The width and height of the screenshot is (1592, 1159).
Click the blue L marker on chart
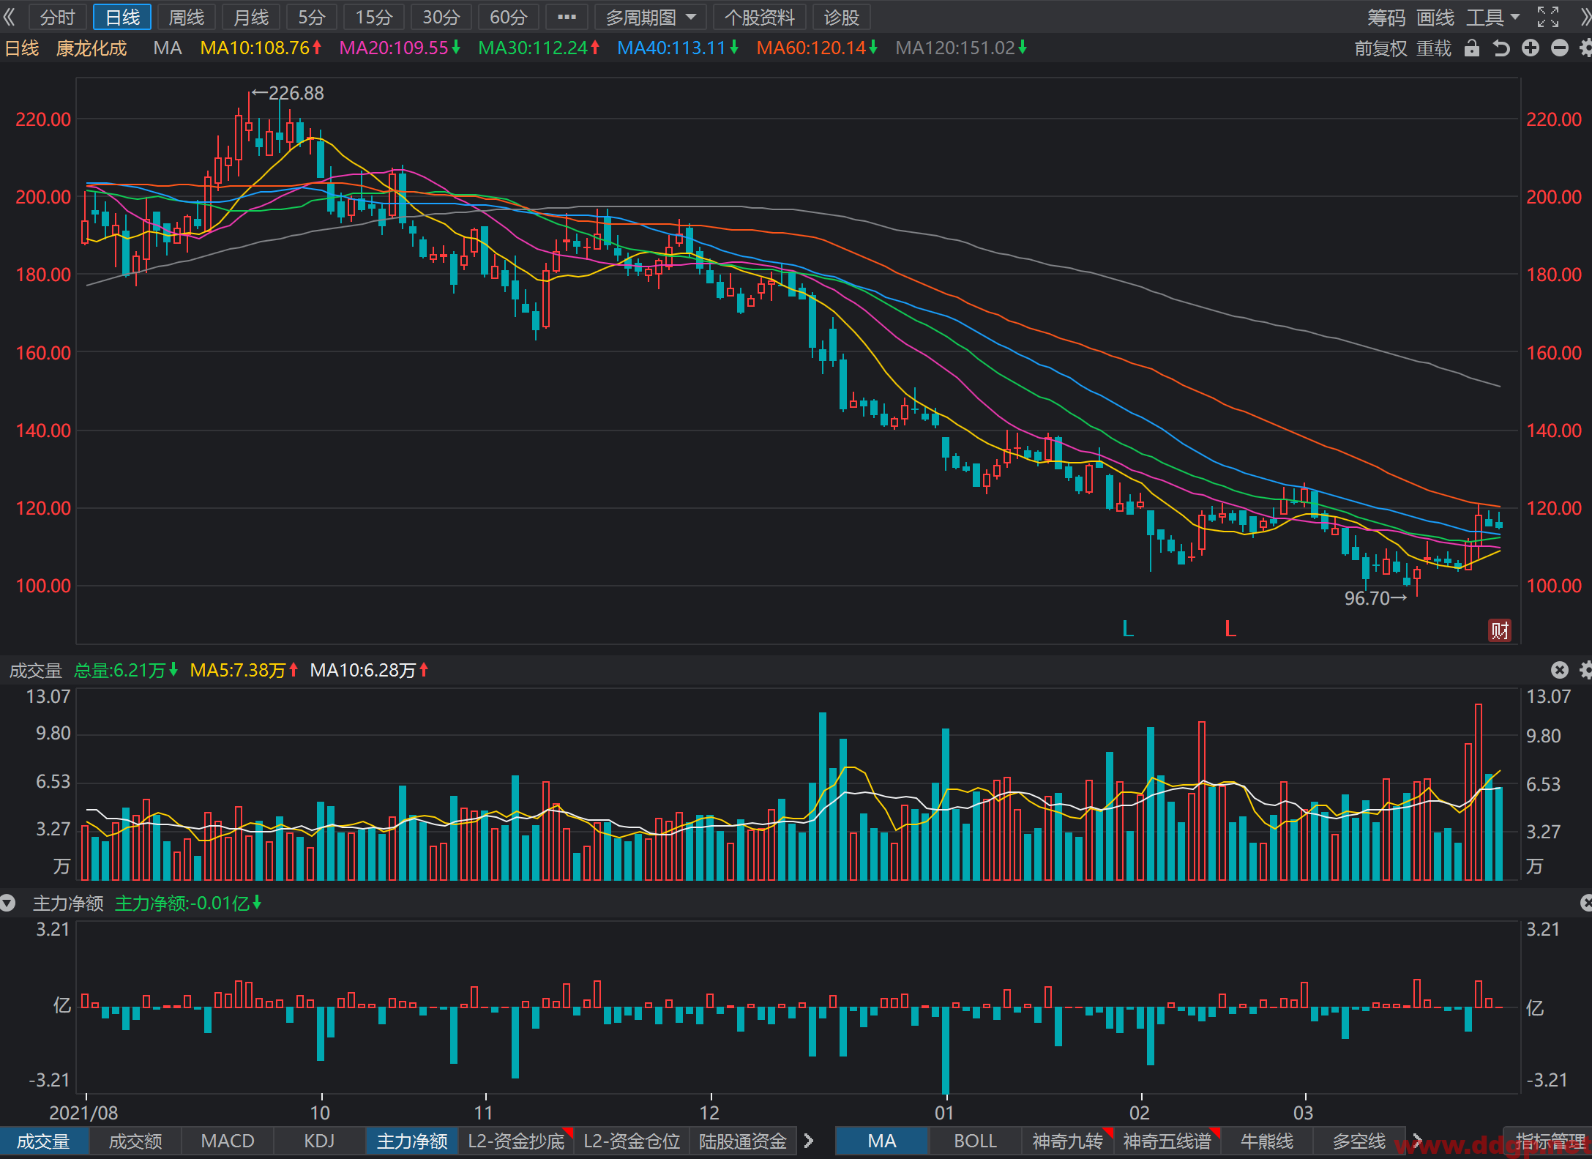1128,629
